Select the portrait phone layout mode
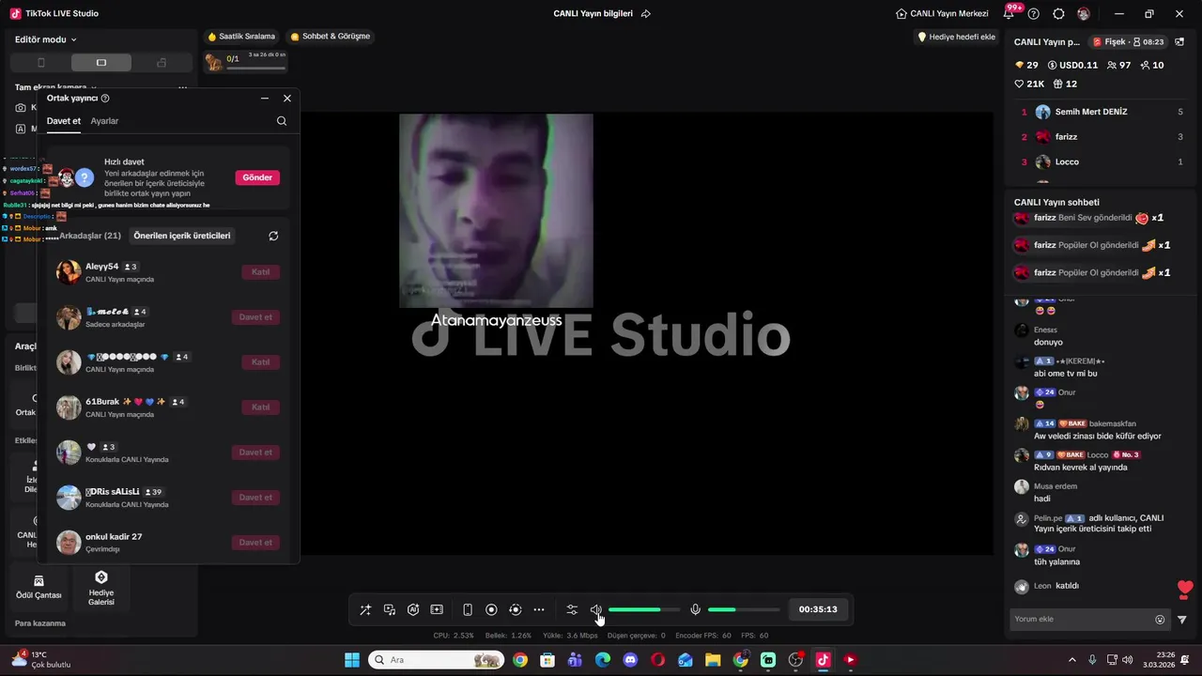Viewport: 1202px width, 676px height. (x=40, y=62)
